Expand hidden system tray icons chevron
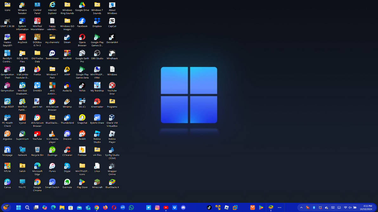This screenshot has height=212, width=378. (301, 208)
